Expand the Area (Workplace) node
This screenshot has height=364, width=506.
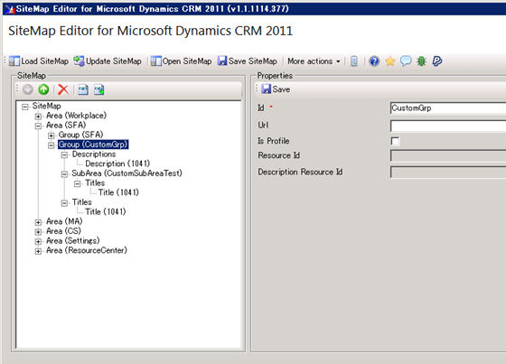pos(38,117)
